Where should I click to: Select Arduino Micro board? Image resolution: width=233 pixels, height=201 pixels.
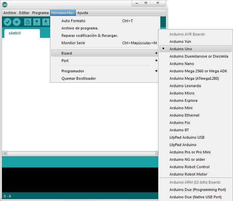tap(195, 93)
